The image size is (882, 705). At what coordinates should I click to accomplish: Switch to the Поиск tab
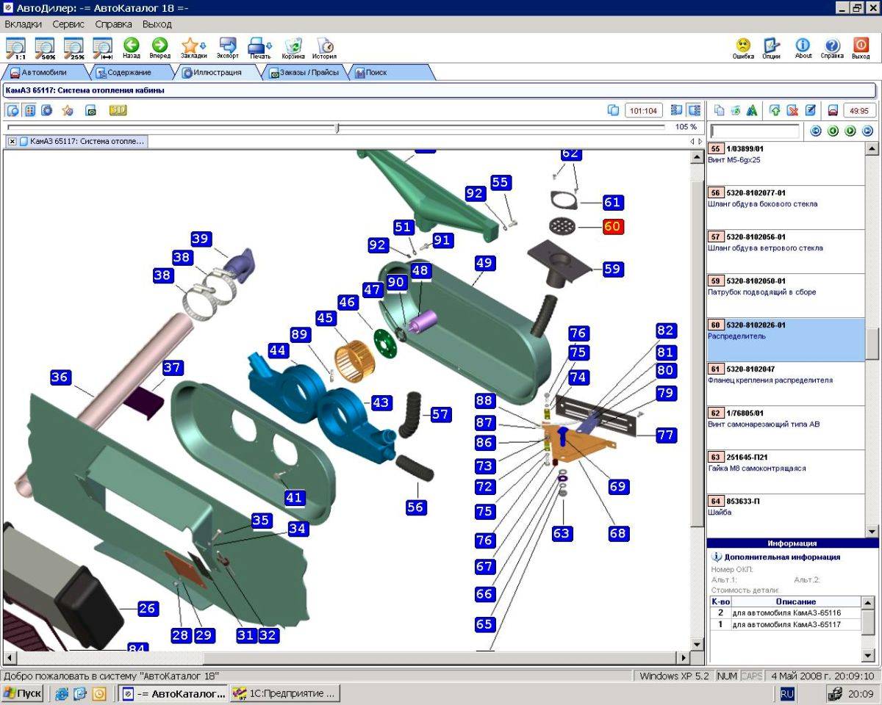pyautogui.click(x=388, y=72)
